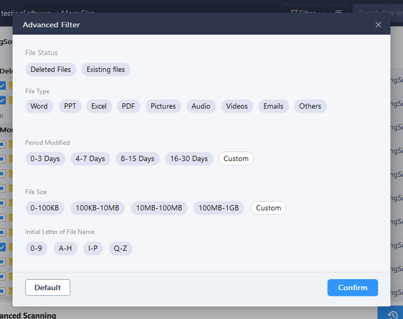This screenshot has height=319, width=403.
Task: Select the Audio file type
Action: [201, 106]
